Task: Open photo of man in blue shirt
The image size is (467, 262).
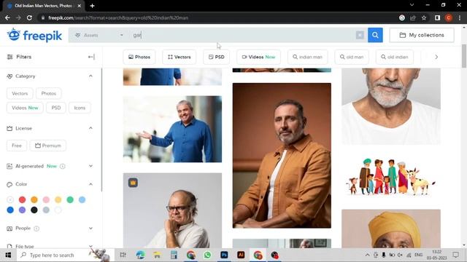Action: click(x=172, y=129)
